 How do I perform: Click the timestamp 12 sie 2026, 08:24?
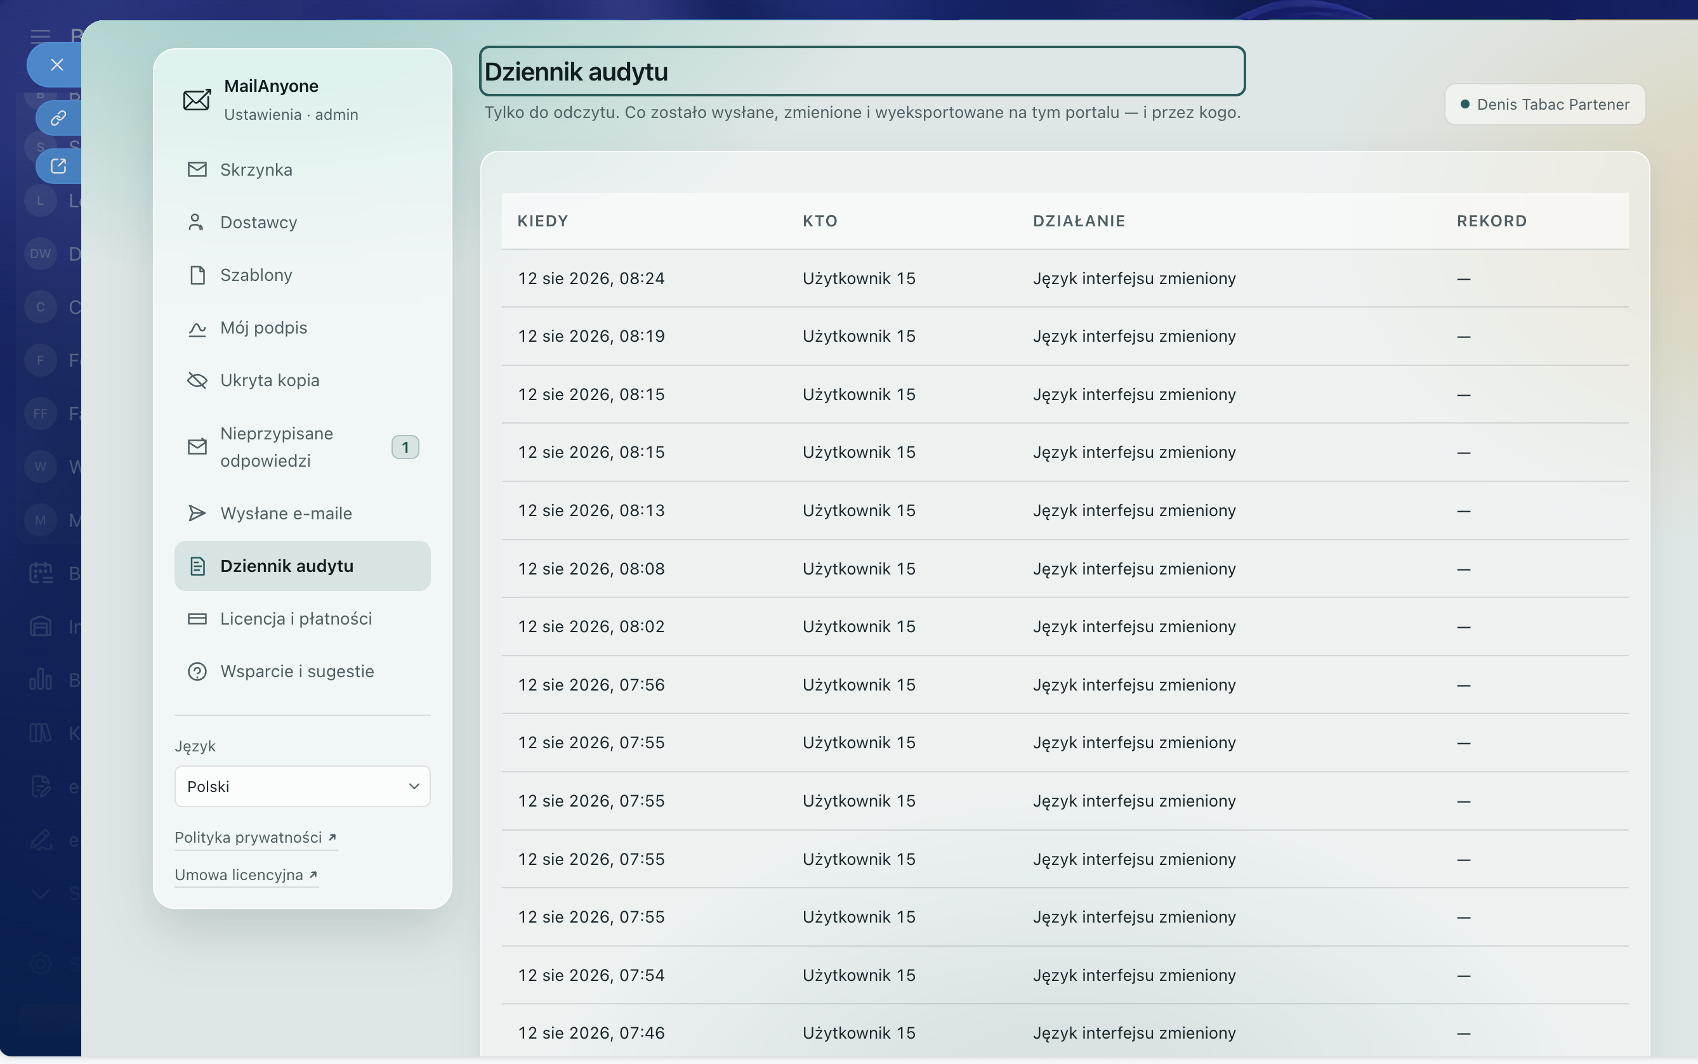click(x=591, y=278)
